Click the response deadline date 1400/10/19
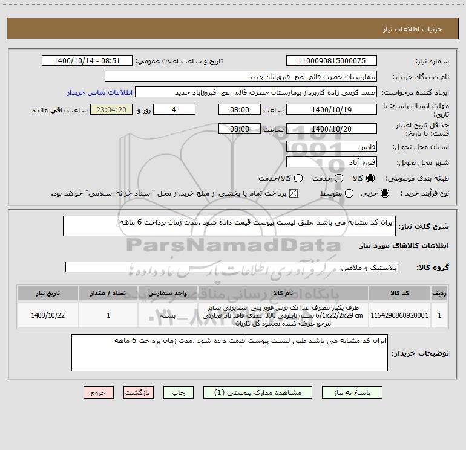Screen dimensions: 466x450 click(x=332, y=109)
